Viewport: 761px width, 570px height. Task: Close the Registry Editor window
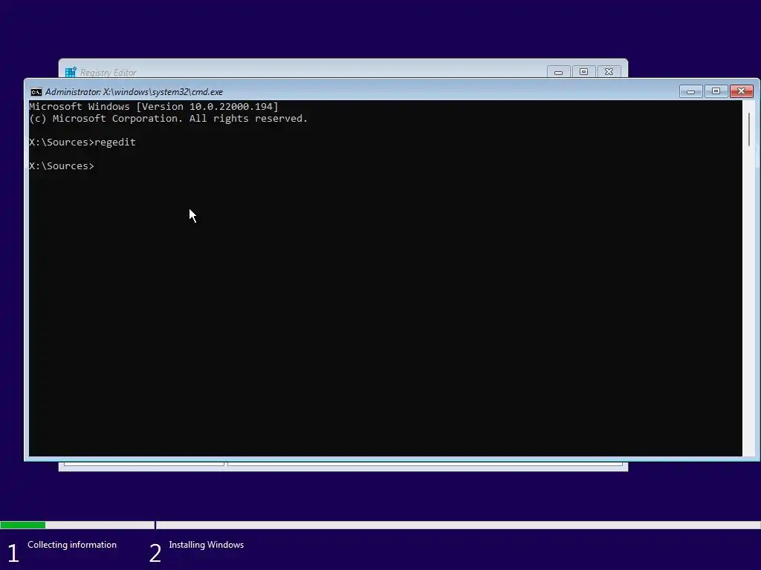(609, 72)
